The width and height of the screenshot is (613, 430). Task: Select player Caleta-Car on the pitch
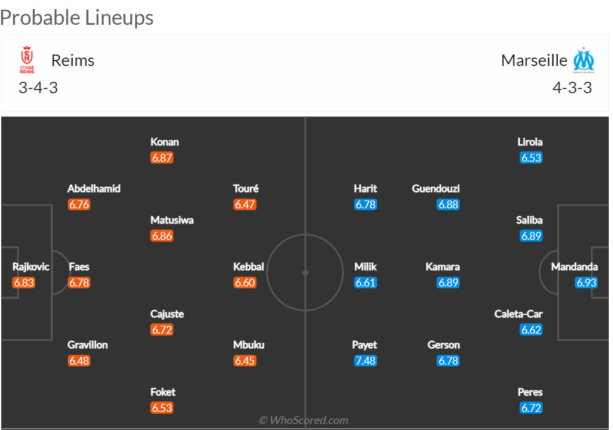tap(518, 314)
